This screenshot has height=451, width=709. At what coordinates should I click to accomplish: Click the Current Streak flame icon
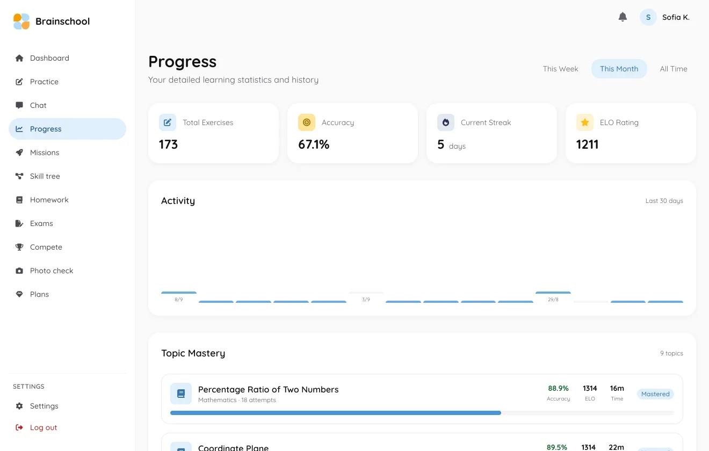(x=446, y=122)
